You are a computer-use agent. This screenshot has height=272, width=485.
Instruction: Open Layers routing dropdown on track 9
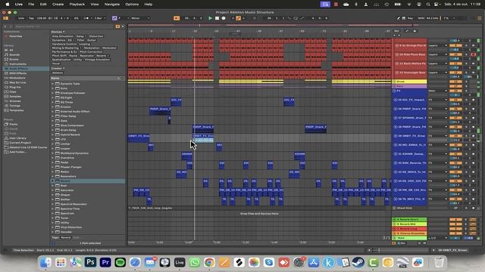(438, 45)
